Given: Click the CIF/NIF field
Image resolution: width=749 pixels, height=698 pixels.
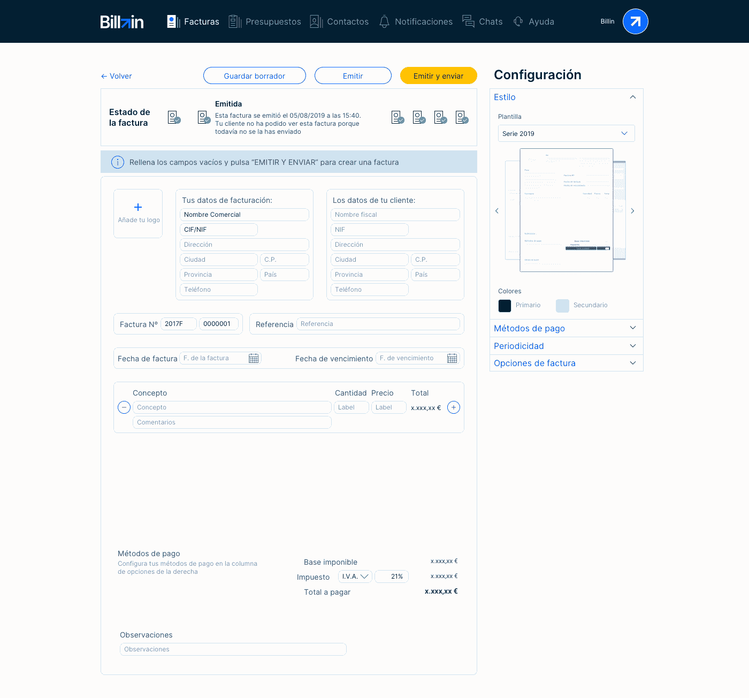Looking at the screenshot, I should coord(219,230).
